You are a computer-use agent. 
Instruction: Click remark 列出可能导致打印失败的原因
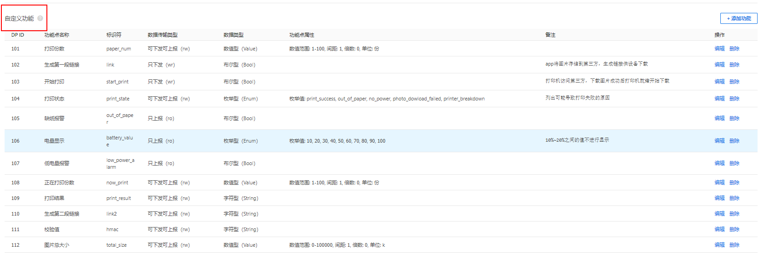click(577, 98)
